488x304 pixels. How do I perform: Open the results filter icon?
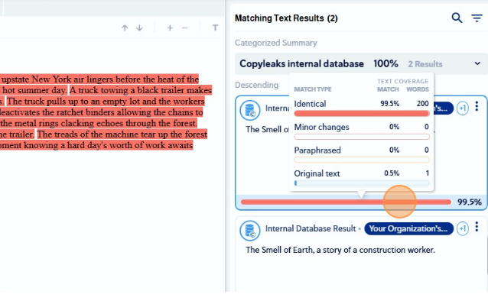coord(477,18)
